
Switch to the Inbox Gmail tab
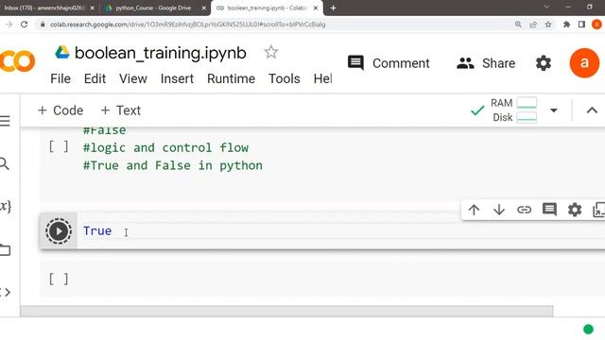tap(44, 8)
